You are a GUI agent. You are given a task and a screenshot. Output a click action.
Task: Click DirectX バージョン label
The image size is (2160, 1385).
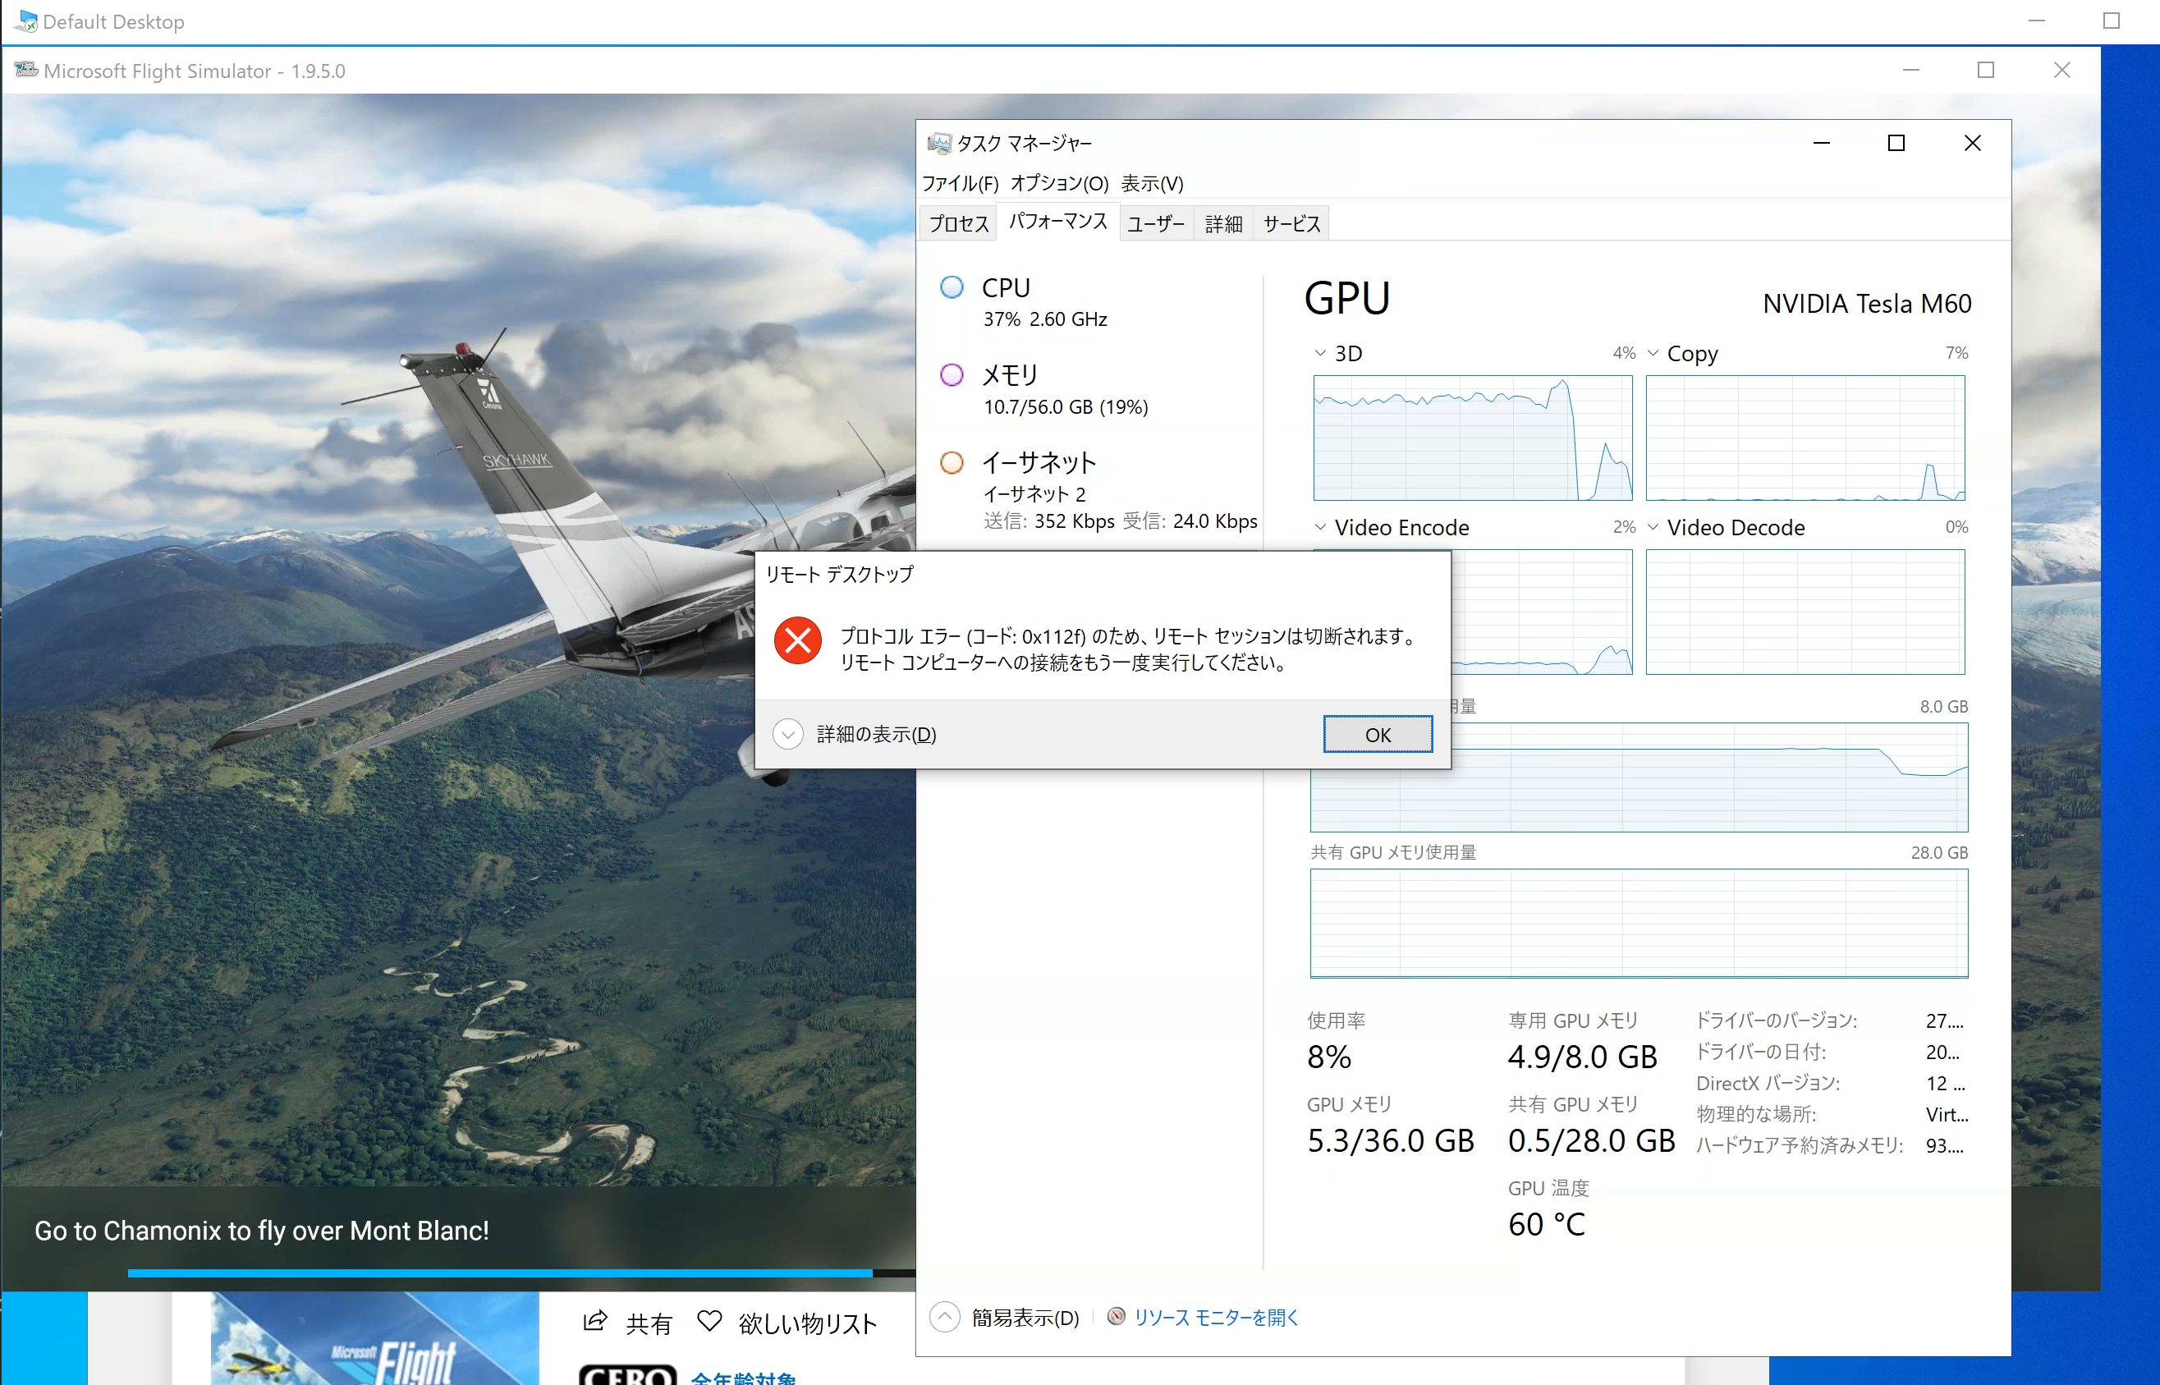click(x=1768, y=1084)
